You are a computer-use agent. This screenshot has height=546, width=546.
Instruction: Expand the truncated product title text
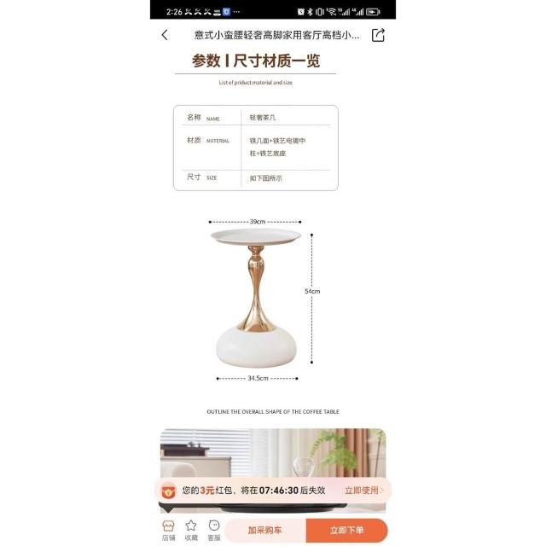pos(276,35)
